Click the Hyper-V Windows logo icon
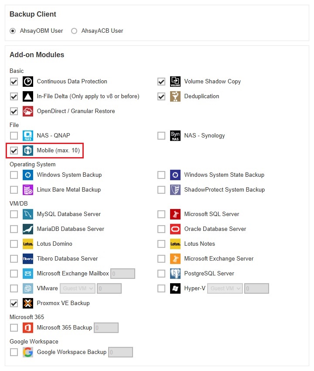 [175, 289]
